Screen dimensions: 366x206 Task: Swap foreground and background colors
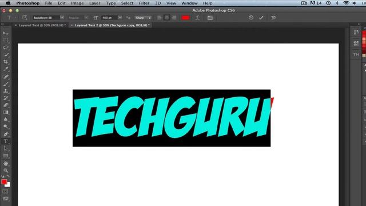coord(8,176)
